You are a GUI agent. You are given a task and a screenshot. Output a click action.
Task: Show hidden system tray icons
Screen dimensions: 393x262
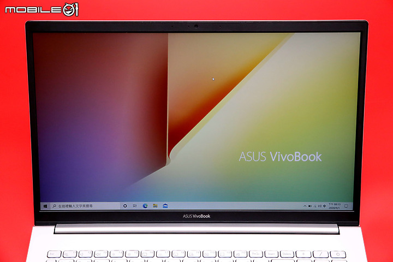pos(305,206)
